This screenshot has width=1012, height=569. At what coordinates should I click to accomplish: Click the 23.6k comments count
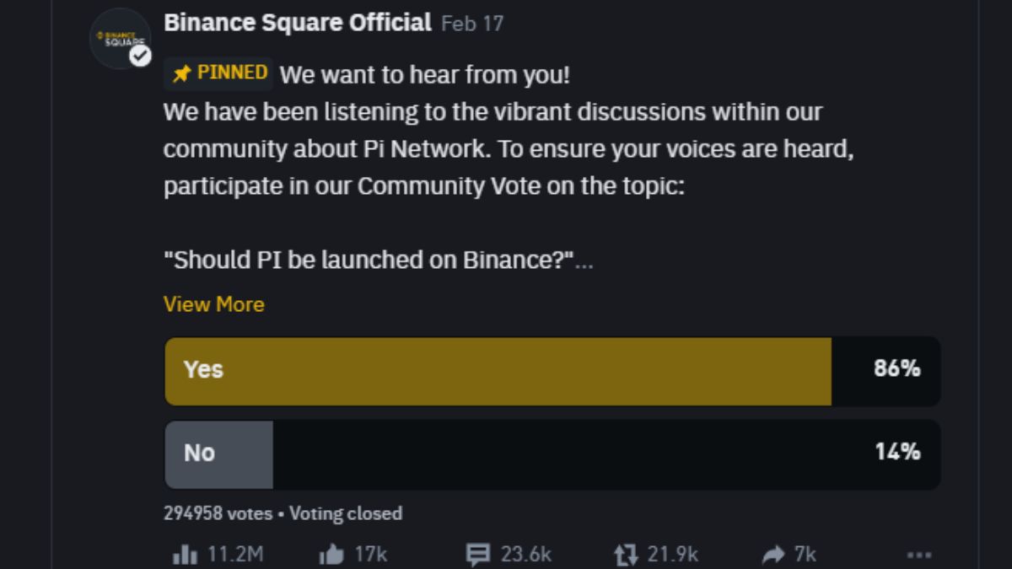[526, 554]
